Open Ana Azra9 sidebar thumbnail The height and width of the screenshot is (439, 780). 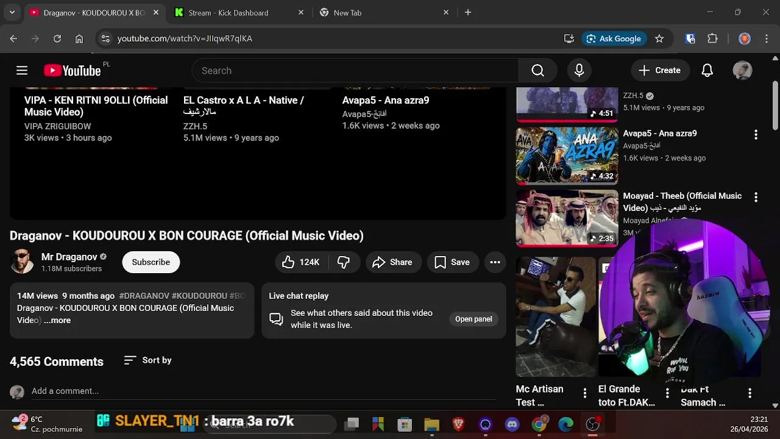tap(567, 155)
